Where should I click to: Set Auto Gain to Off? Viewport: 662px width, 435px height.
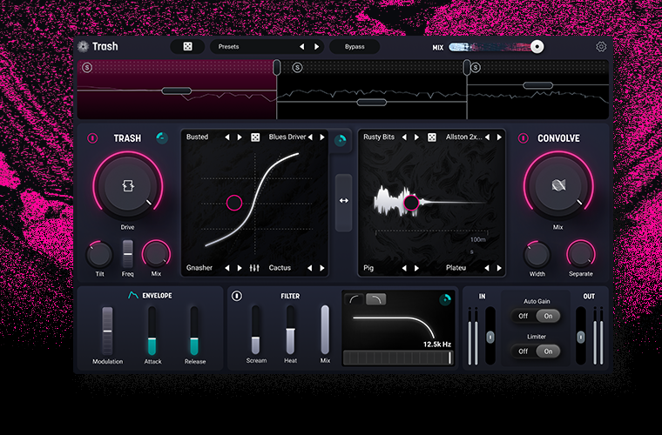pyautogui.click(x=524, y=316)
